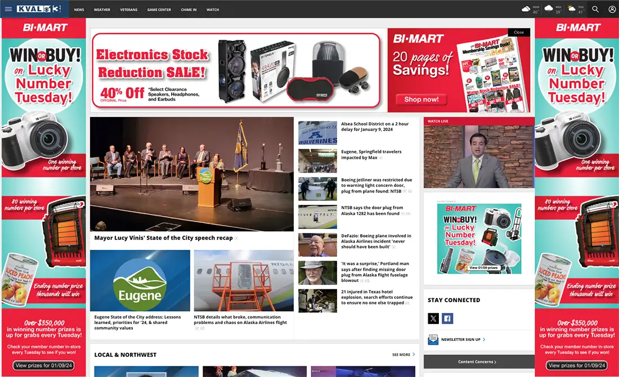The image size is (619, 377).
Task: Click the State of the City stage photo
Action: coord(192,174)
